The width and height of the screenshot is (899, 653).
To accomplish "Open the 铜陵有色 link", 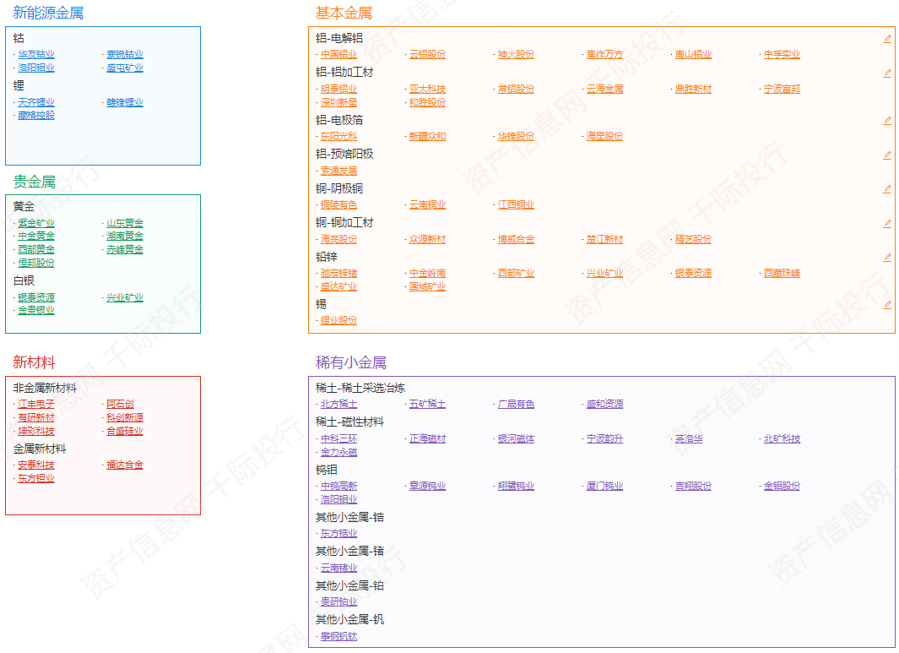I will click(x=338, y=204).
